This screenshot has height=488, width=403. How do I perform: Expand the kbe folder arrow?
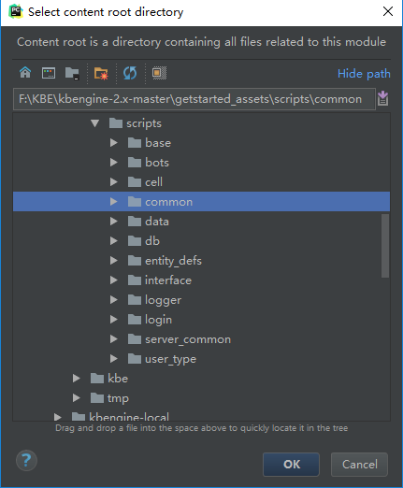click(x=77, y=379)
